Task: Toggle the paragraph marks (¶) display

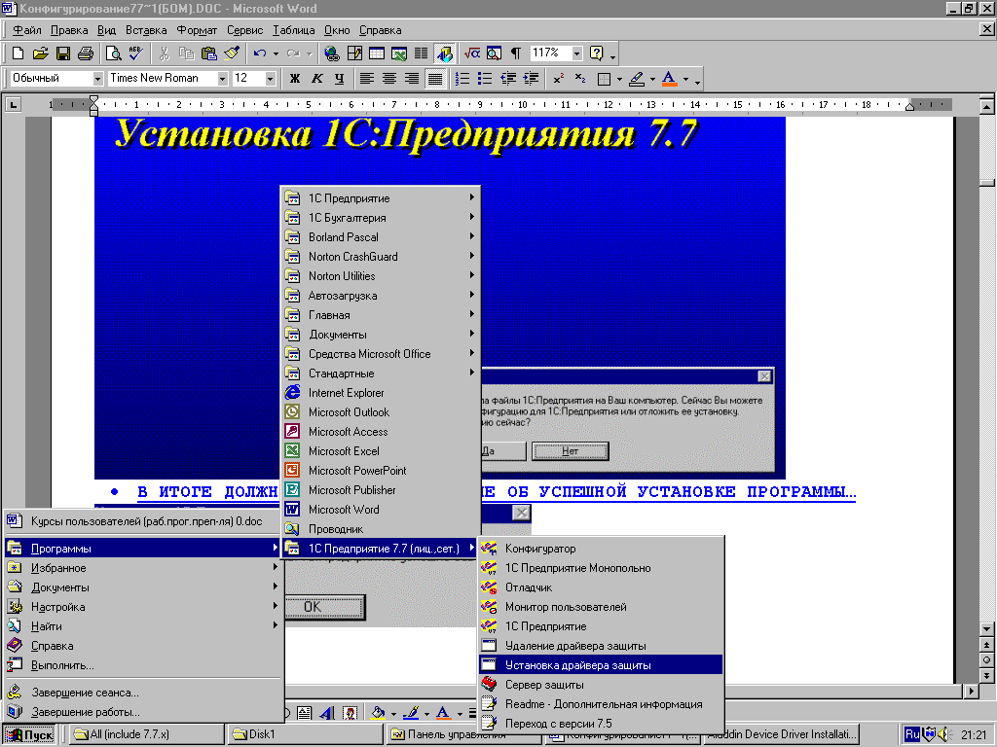Action: tap(516, 53)
